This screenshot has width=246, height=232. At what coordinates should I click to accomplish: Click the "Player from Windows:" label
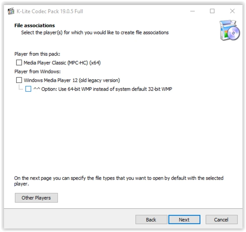(x=37, y=71)
